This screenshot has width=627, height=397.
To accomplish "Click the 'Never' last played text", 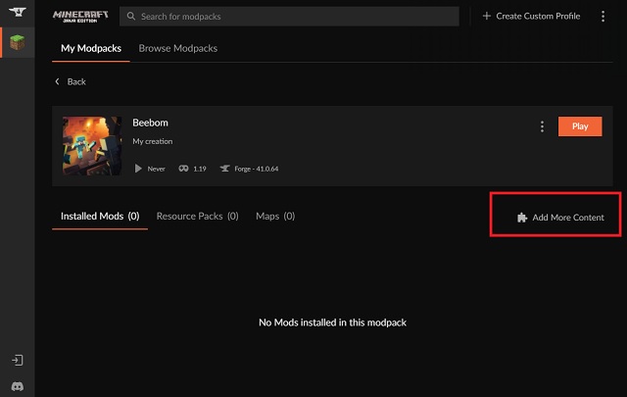I will [157, 169].
